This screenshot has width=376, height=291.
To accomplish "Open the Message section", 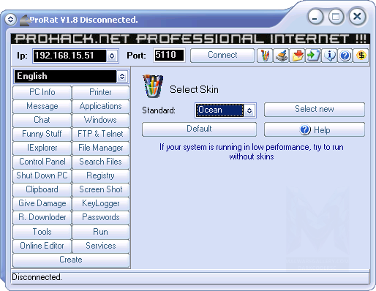I will [42, 106].
